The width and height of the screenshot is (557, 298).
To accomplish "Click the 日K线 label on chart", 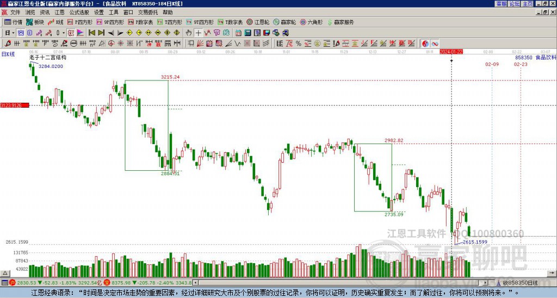I will 8,54.
